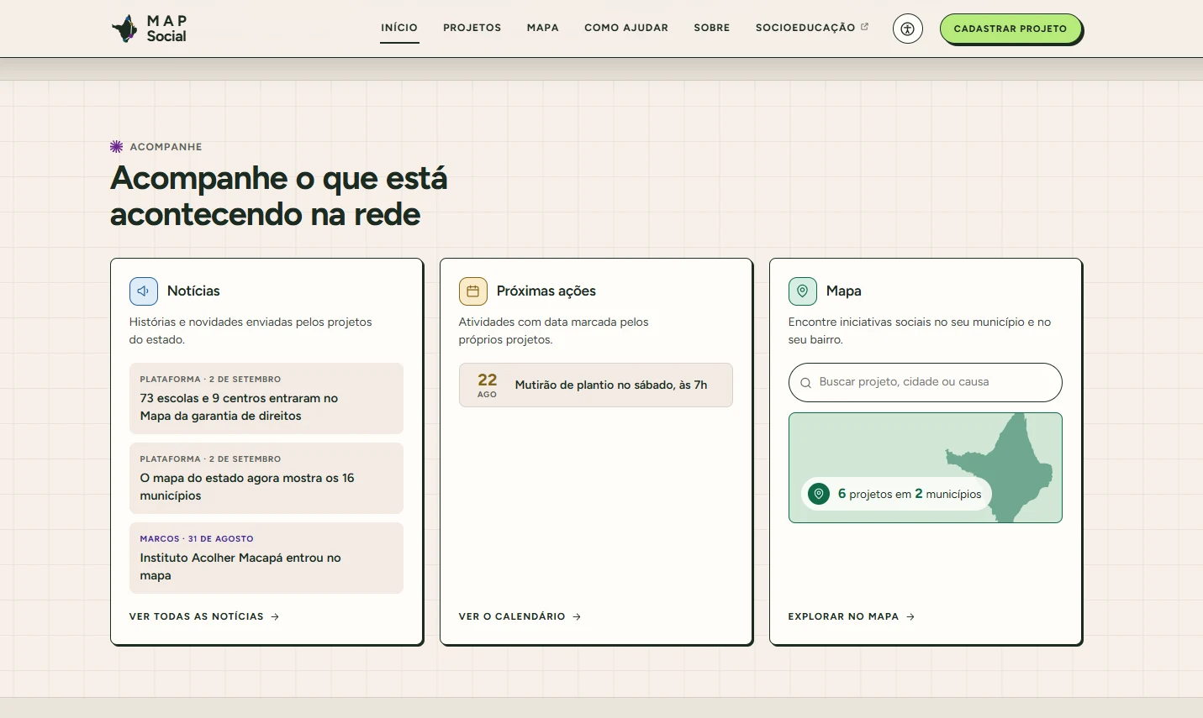
Task: Click the Próximas ações card heading
Action: [546, 291]
